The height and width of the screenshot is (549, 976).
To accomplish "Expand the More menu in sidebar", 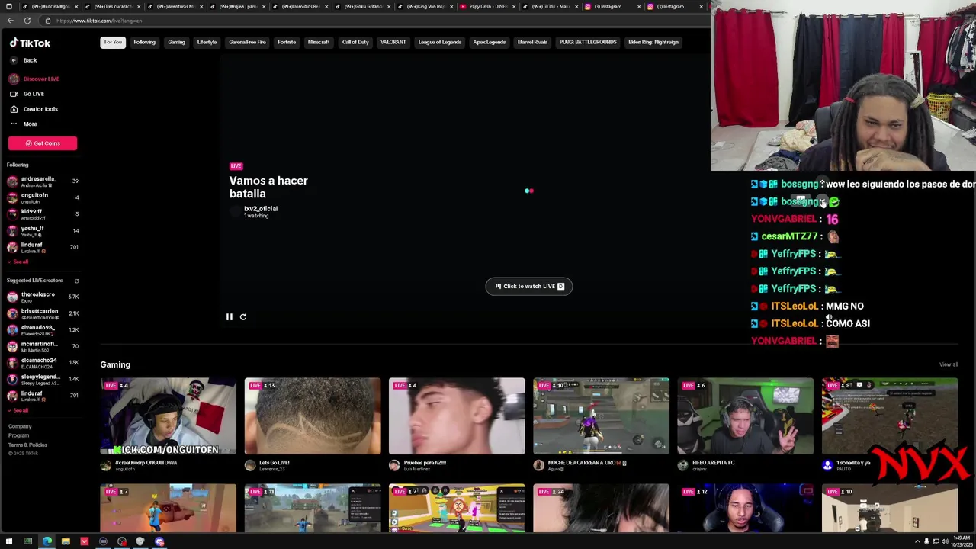I will point(30,124).
